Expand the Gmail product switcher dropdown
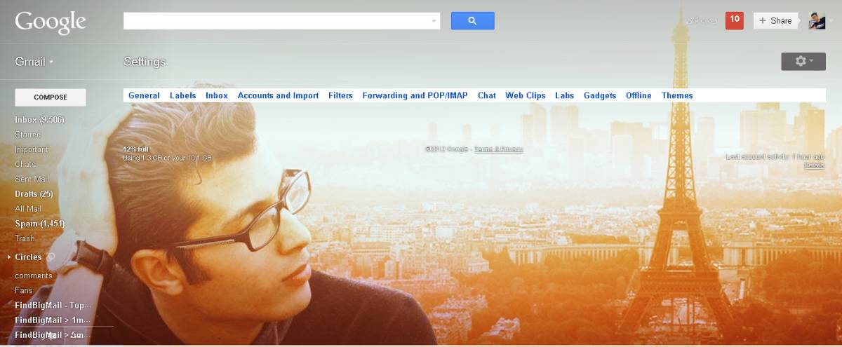The height and width of the screenshot is (347, 842). [34, 62]
